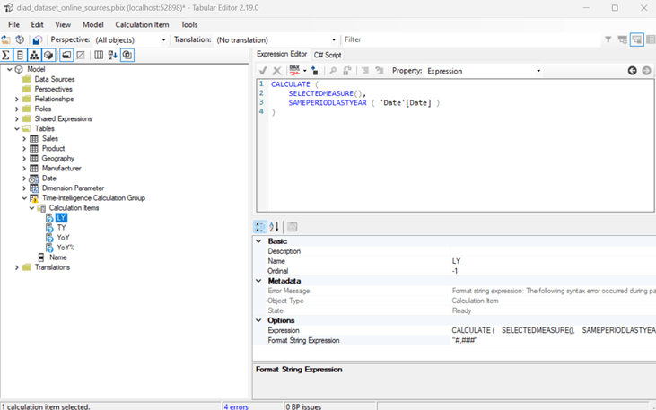Select the YoY% calculation item
Screen dimensions: 656x410
[66, 248]
